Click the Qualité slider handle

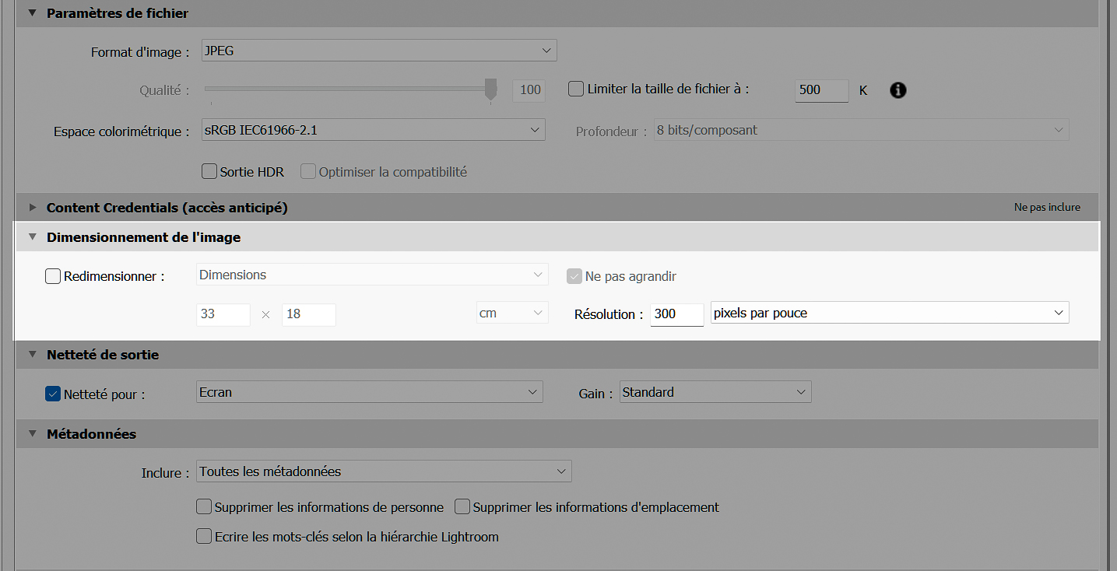(x=490, y=89)
